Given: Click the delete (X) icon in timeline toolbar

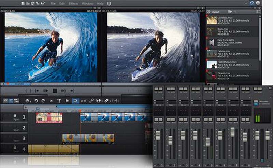Looking at the screenshot, I should tap(52, 101).
